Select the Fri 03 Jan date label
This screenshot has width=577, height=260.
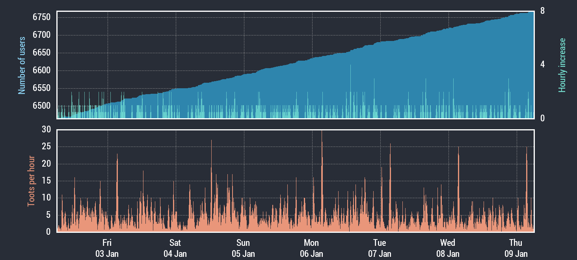pos(107,248)
